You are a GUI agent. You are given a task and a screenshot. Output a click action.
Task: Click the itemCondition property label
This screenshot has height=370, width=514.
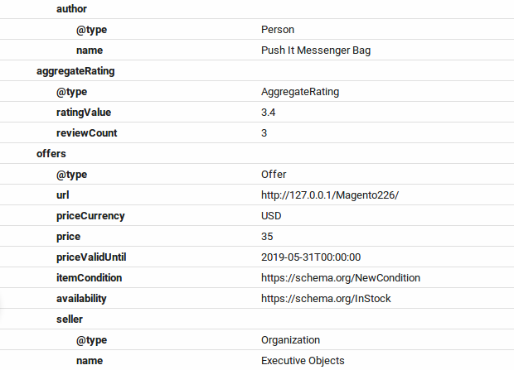point(90,277)
